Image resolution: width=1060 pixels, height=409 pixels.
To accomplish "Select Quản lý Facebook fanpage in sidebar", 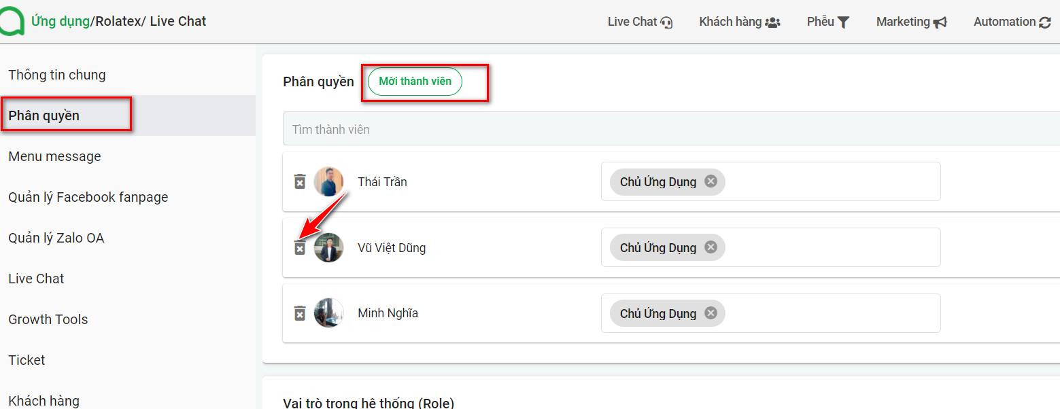I will click(x=88, y=197).
